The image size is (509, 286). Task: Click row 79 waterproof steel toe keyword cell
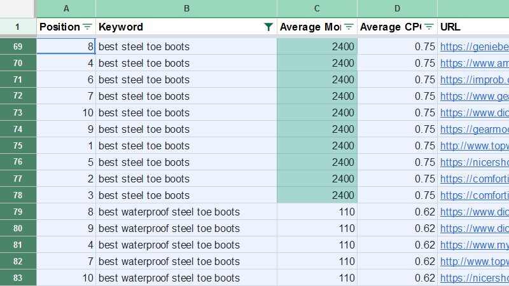point(186,212)
